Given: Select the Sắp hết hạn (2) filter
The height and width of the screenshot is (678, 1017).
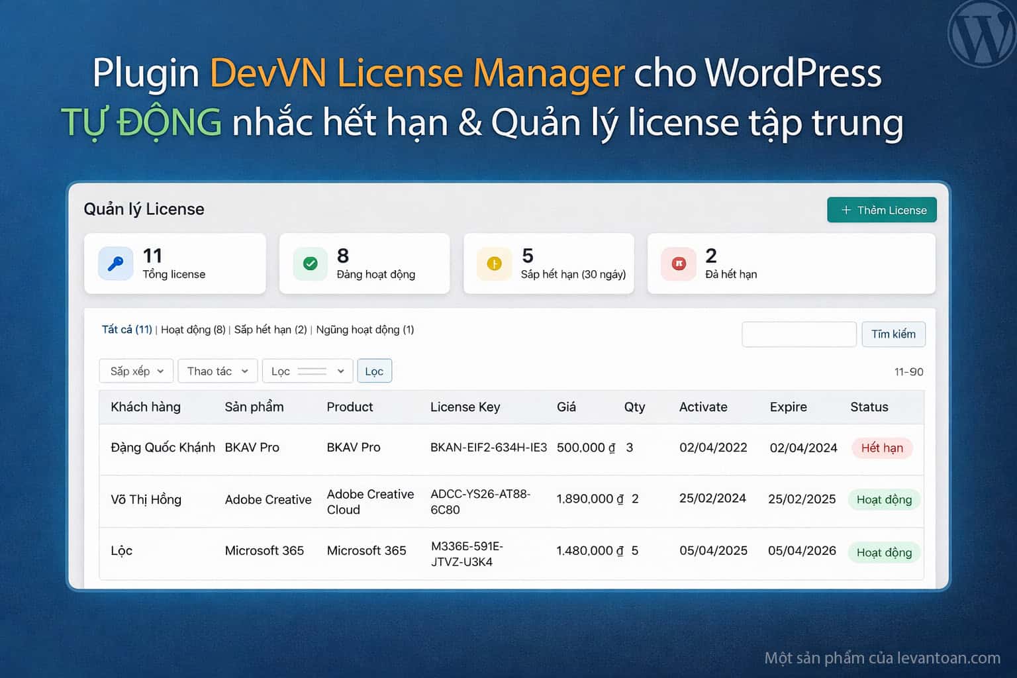Looking at the screenshot, I should (x=270, y=330).
